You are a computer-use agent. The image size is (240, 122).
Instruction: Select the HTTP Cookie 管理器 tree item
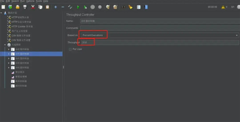pos(22,27)
